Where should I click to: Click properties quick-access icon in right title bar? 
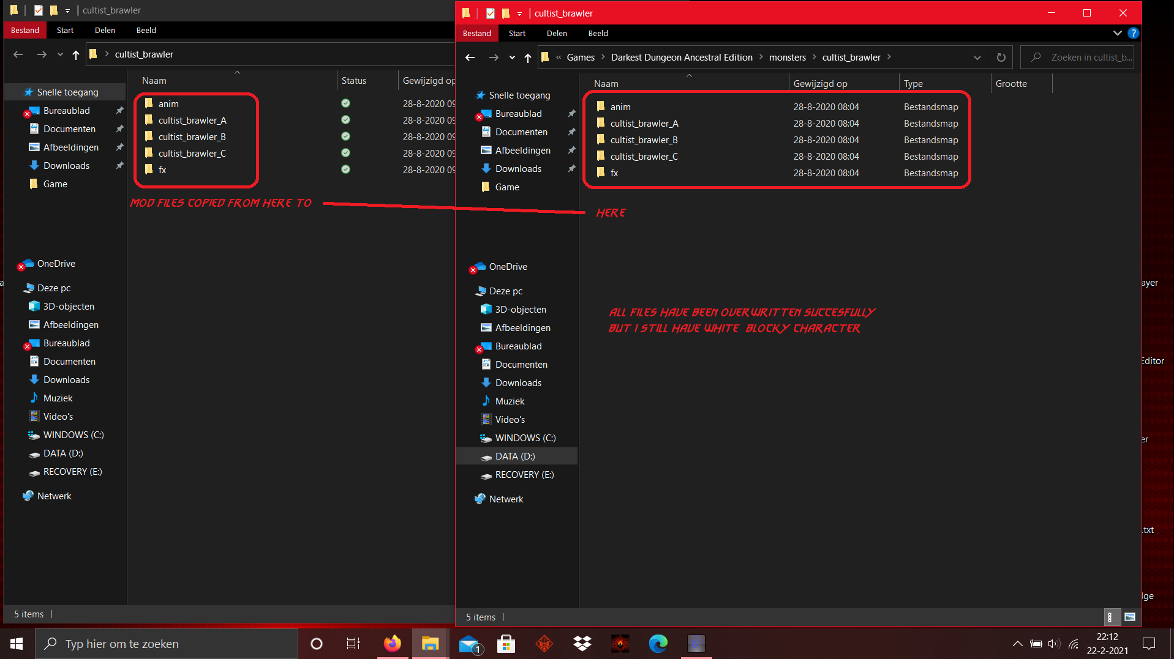(490, 13)
